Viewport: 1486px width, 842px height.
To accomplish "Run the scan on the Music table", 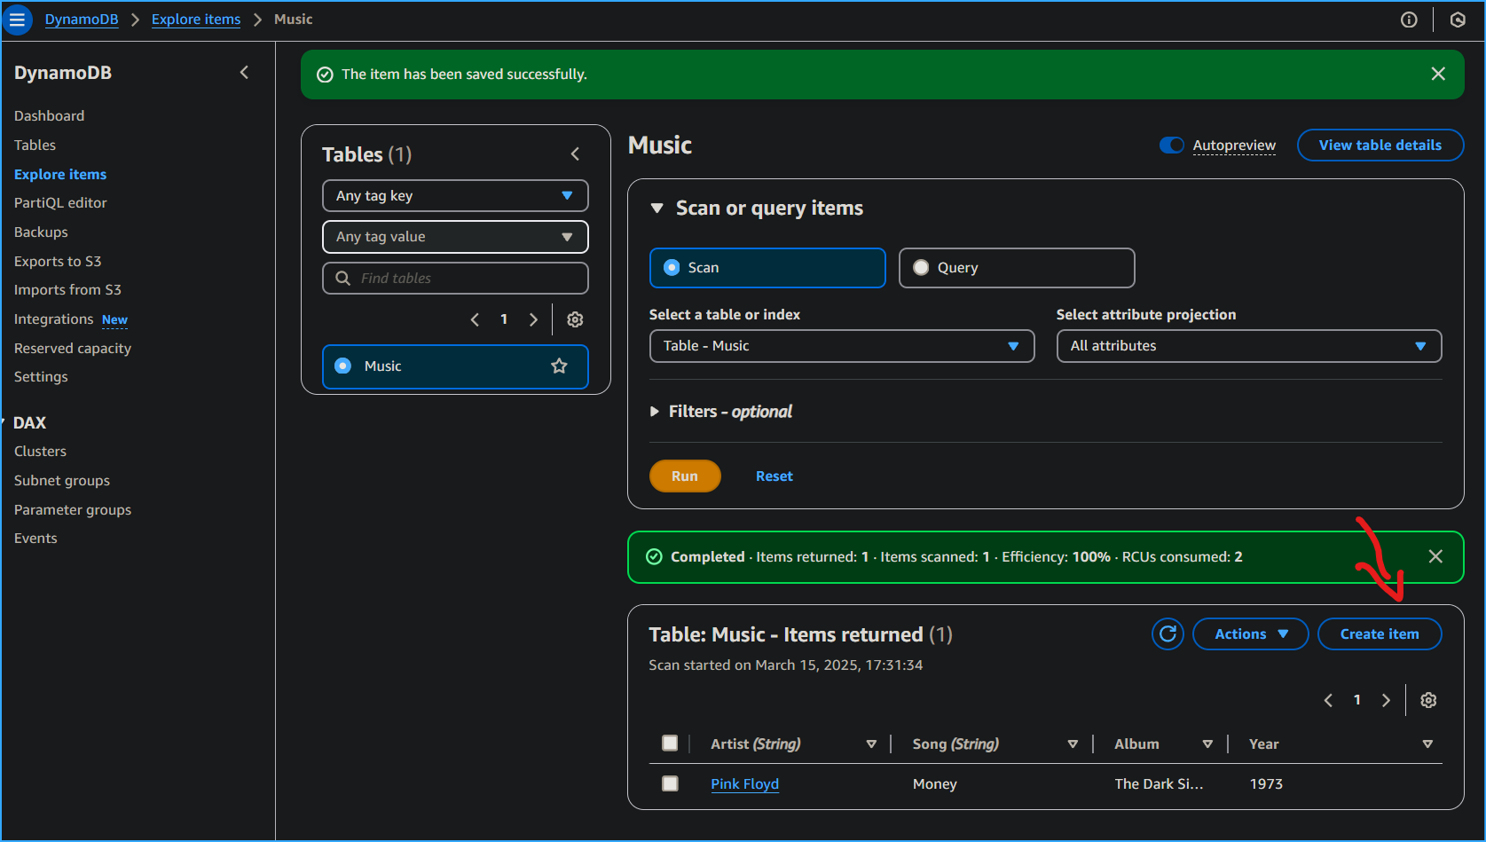I will click(684, 476).
